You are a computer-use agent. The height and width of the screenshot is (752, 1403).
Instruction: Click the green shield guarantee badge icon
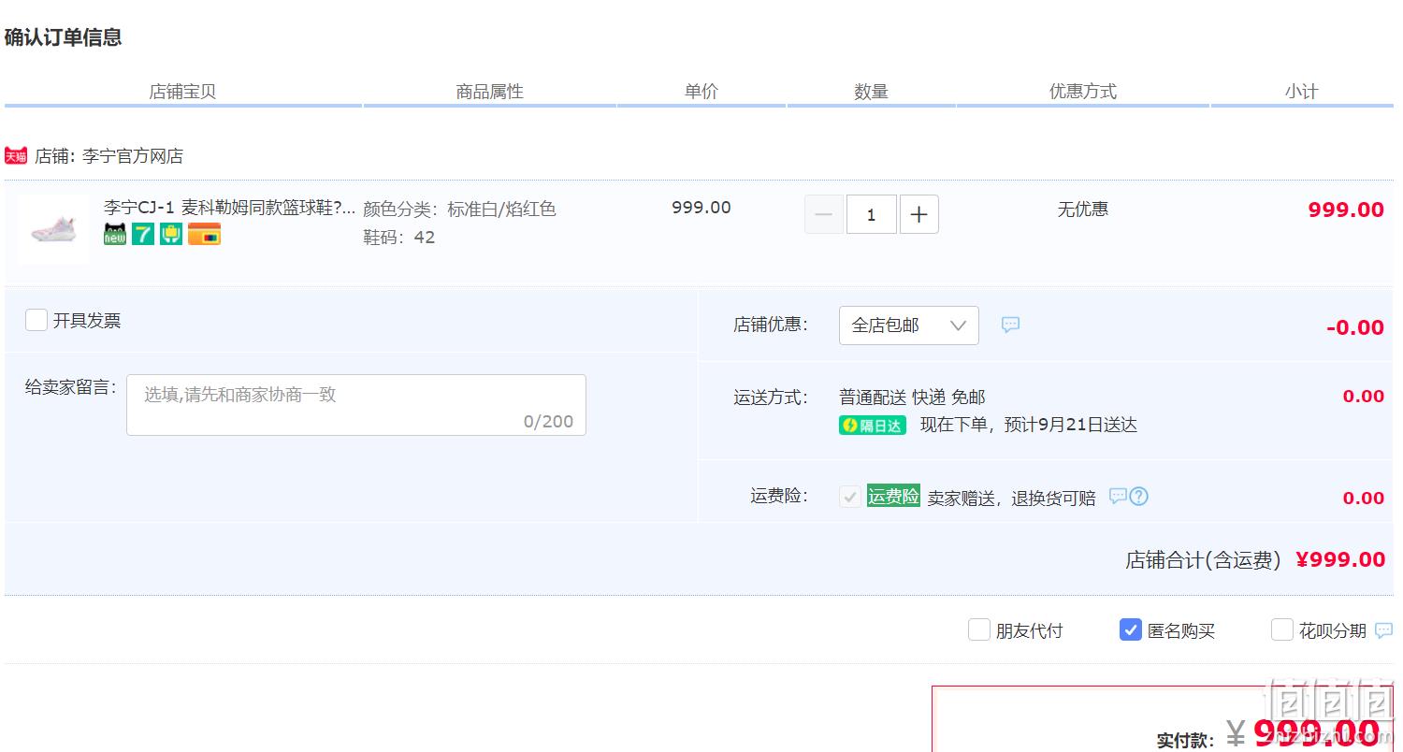tap(170, 234)
